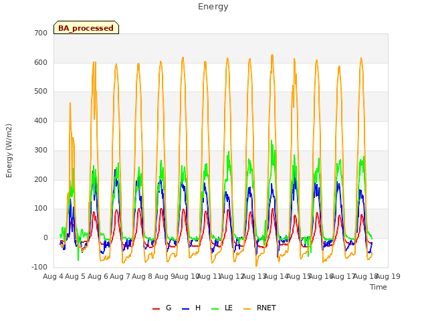Screen dimensions: 428x321
Task: Click the y-axis tick "400"
Action: [41, 120]
